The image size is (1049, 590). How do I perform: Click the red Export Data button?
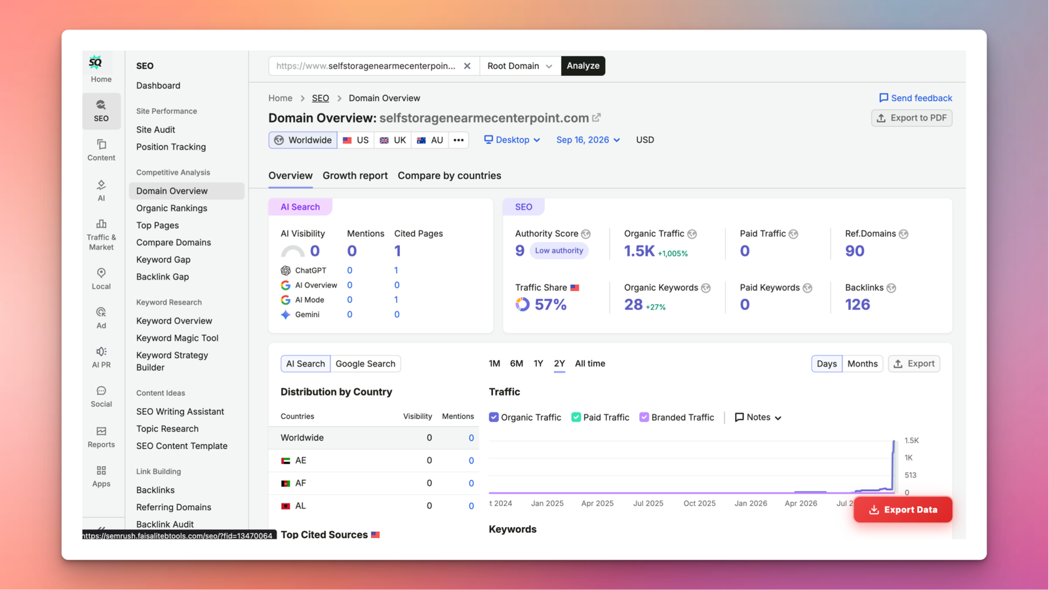coord(903,510)
